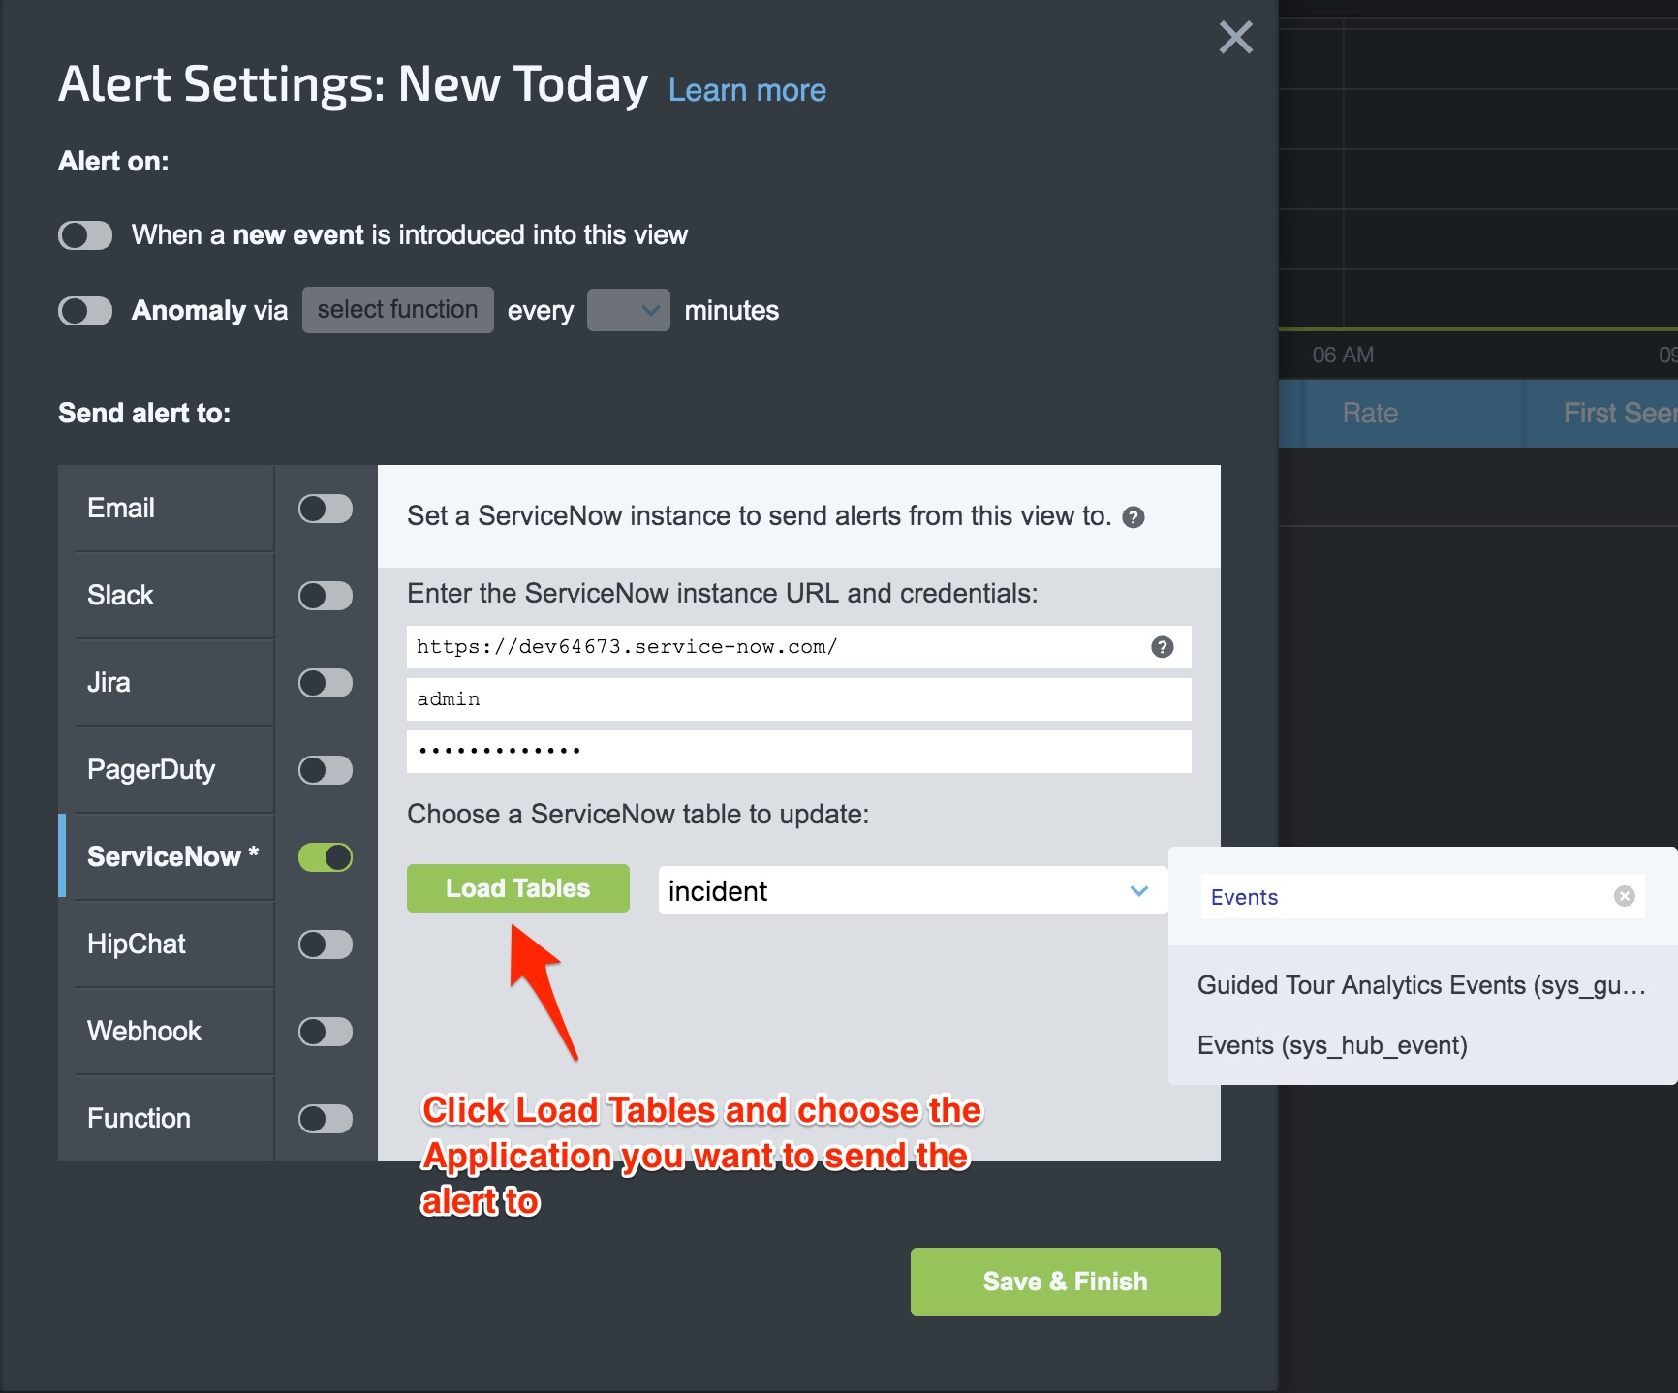Select the HipChat channel tab
1678x1393 pixels.
tap(166, 944)
